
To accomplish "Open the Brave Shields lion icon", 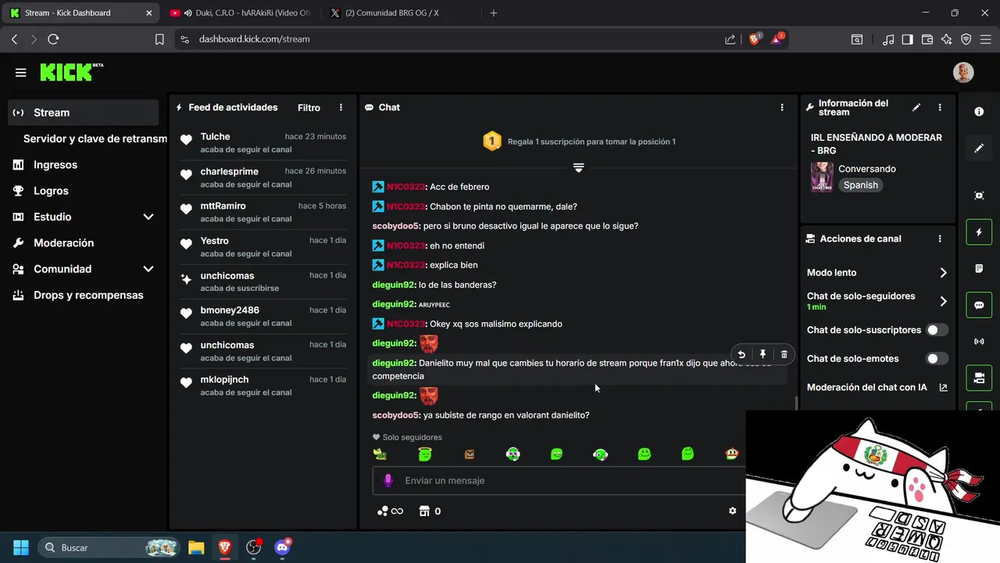I will (x=755, y=38).
